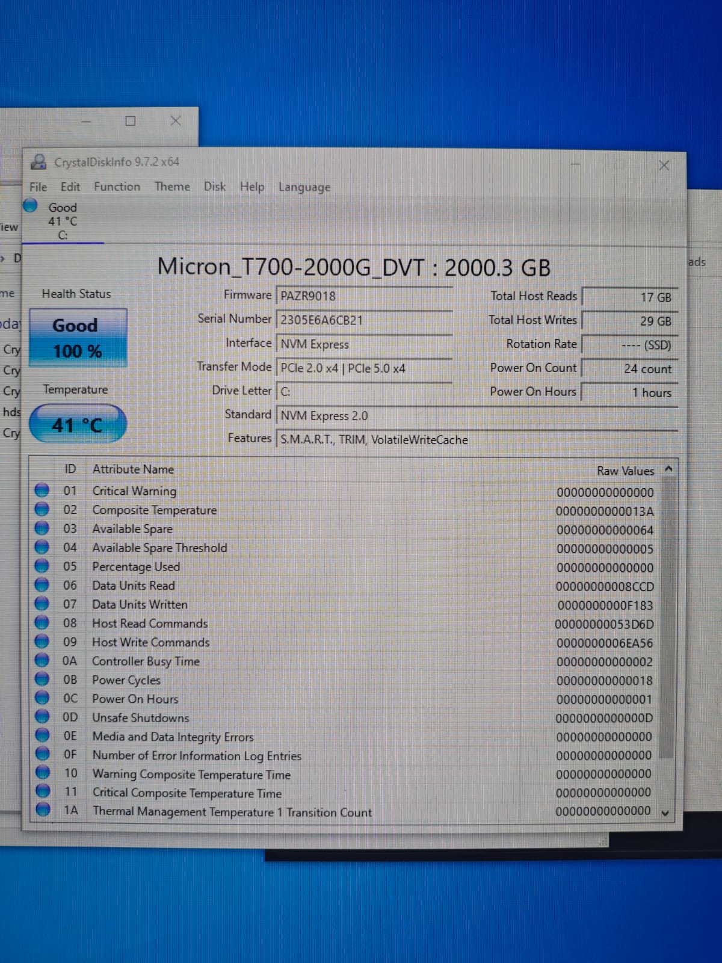
Task: Open the Disk menu
Action: click(x=214, y=187)
